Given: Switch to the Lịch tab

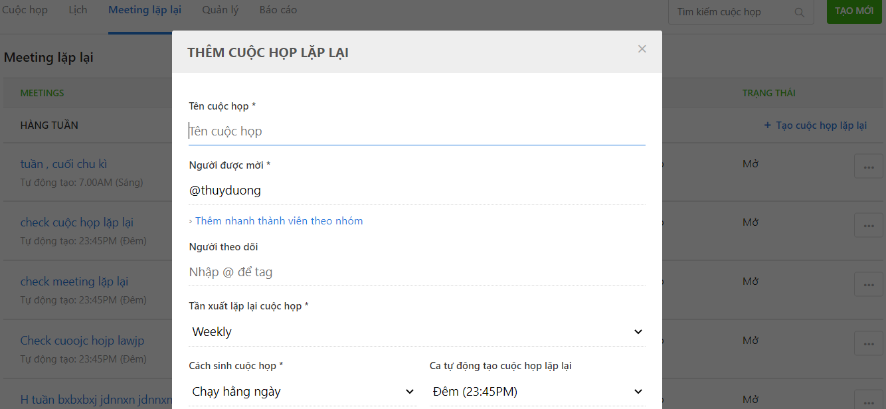Looking at the screenshot, I should pos(78,10).
